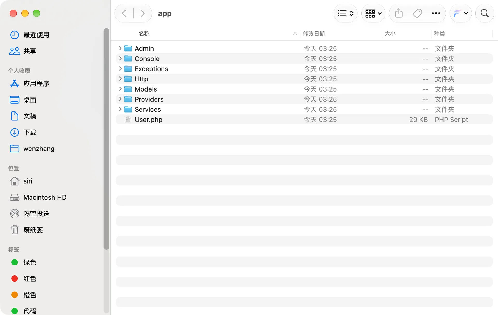
Task: Click the search magnifier icon
Action: point(485,13)
